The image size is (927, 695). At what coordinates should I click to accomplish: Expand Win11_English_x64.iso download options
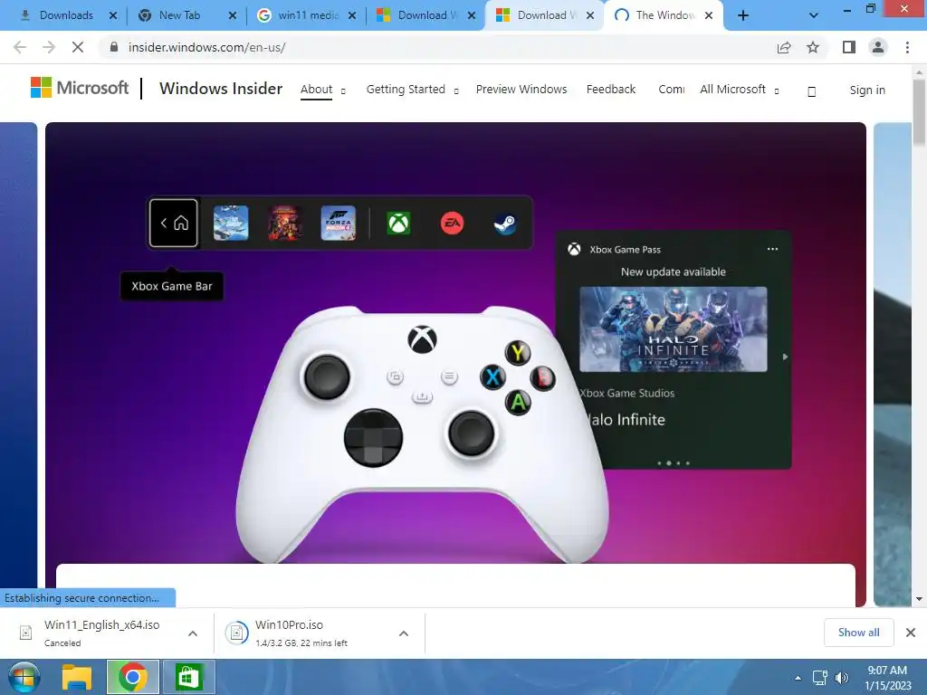(193, 633)
